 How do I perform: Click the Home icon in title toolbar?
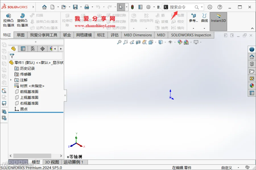click(44, 7)
